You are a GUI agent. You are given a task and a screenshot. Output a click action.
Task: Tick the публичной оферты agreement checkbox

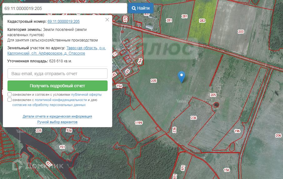10,94
